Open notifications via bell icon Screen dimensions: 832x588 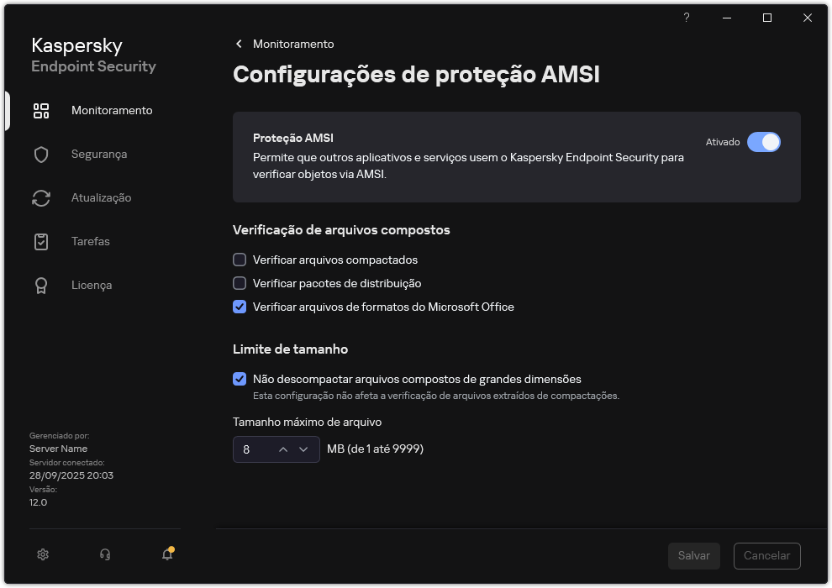[166, 554]
